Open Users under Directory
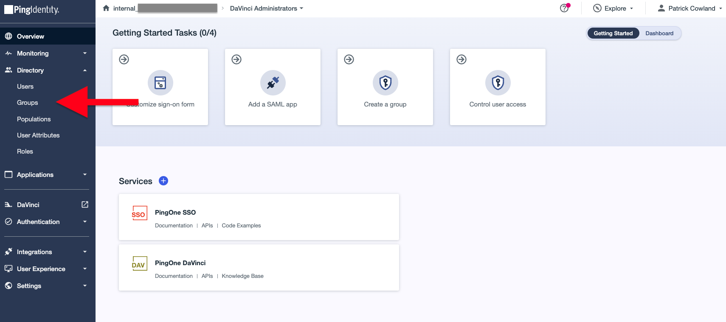Screen dimensions: 726x322 pos(25,87)
